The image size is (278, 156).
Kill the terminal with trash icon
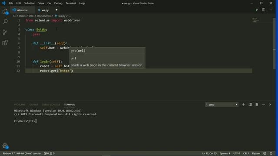(257, 104)
